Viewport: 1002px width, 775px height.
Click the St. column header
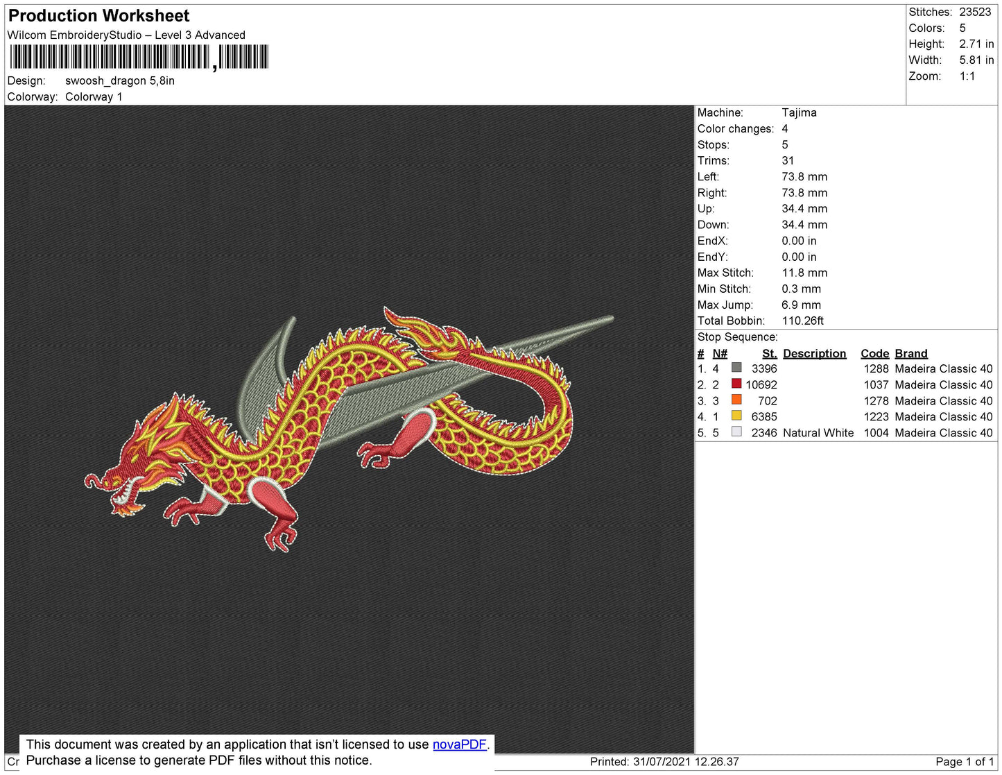[x=769, y=353]
